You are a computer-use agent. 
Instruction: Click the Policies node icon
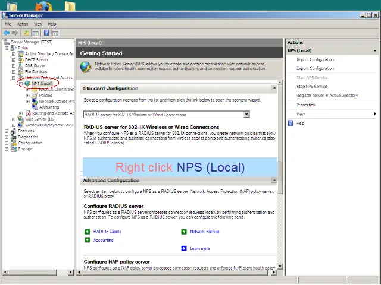(x=35, y=95)
